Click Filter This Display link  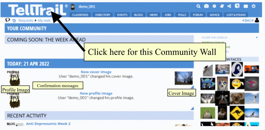click(x=214, y=38)
